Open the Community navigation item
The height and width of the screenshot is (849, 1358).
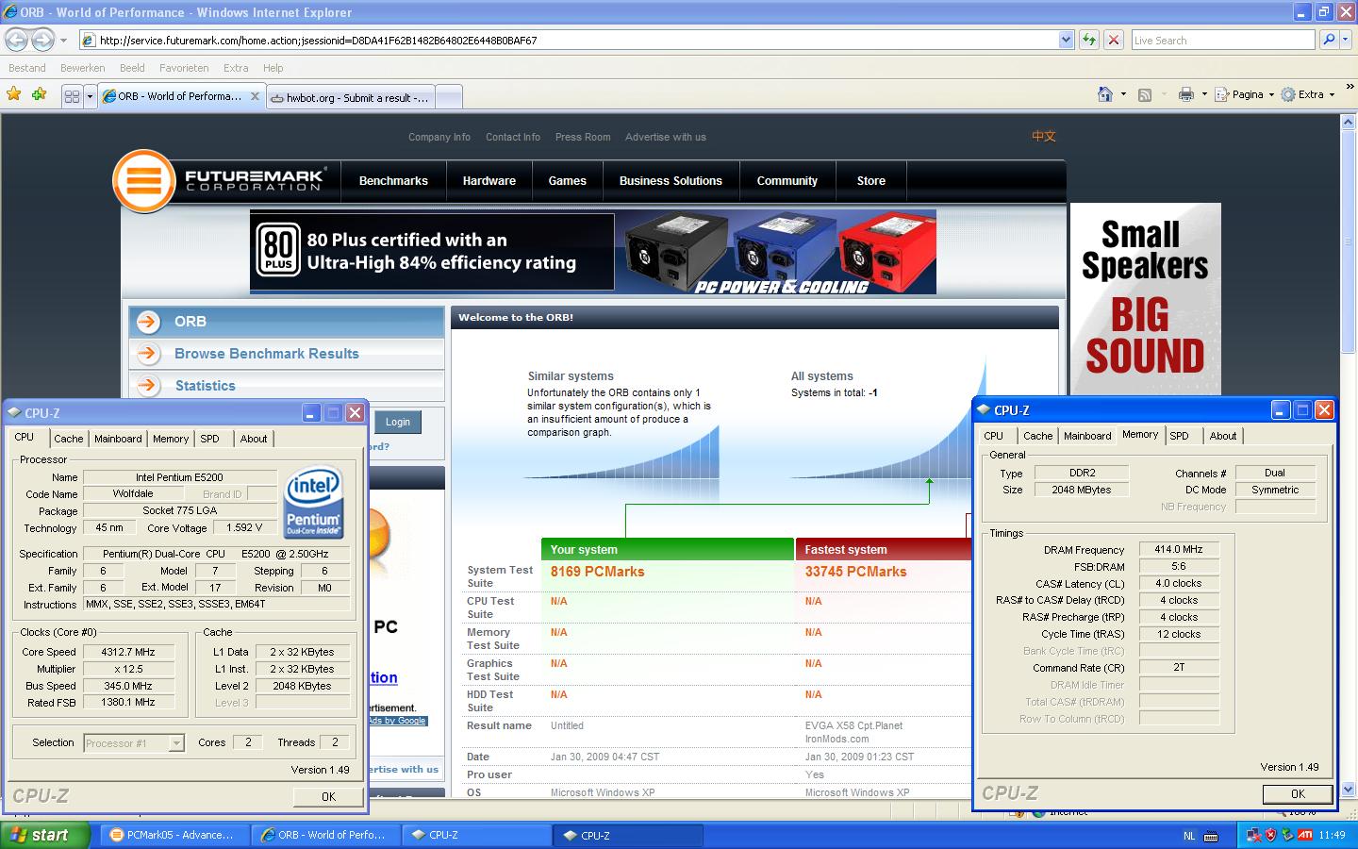point(787,180)
